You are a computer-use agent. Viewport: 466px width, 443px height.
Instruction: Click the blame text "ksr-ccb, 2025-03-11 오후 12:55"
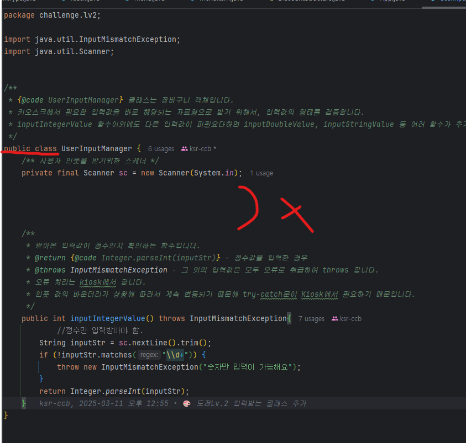click(104, 404)
